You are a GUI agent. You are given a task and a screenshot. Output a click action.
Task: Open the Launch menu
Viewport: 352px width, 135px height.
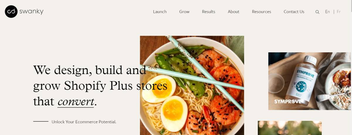[160, 12]
